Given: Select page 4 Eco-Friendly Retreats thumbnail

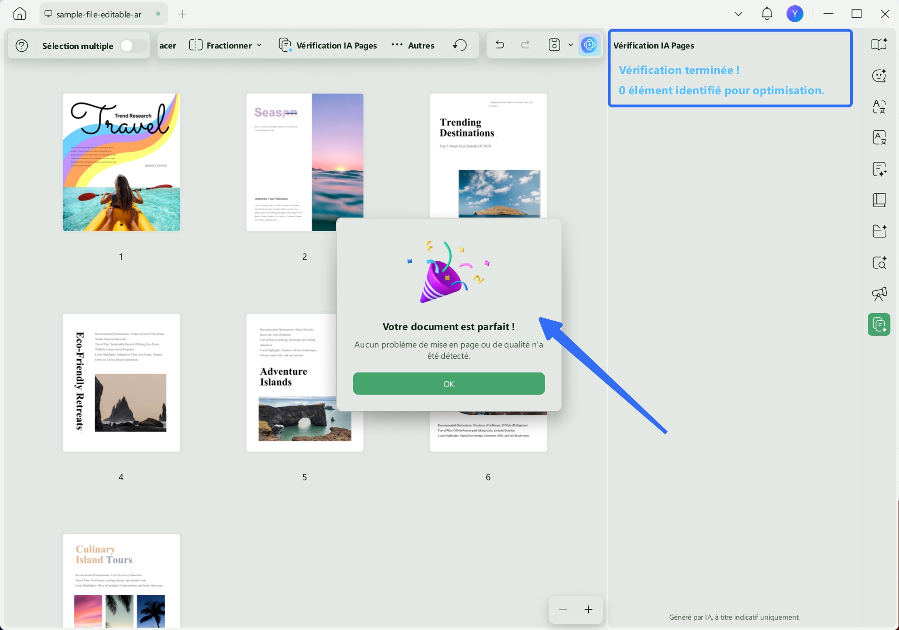Looking at the screenshot, I should [x=121, y=383].
